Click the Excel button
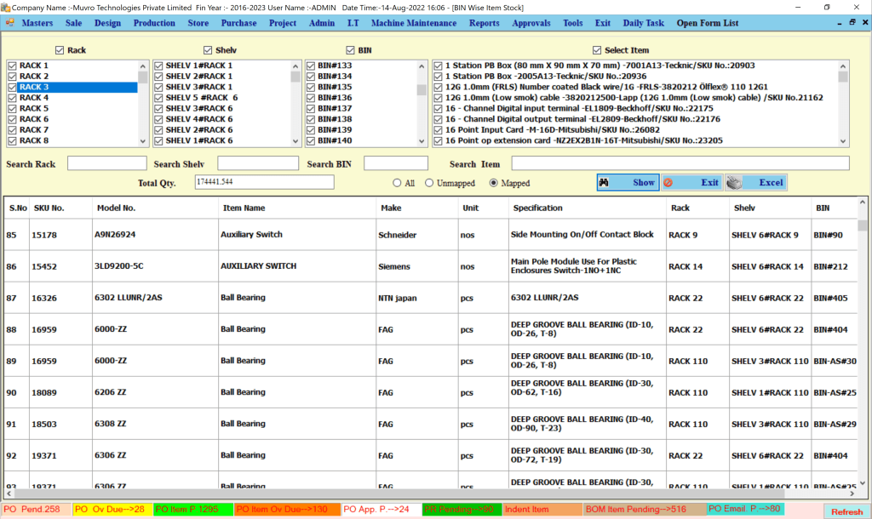 tap(756, 182)
